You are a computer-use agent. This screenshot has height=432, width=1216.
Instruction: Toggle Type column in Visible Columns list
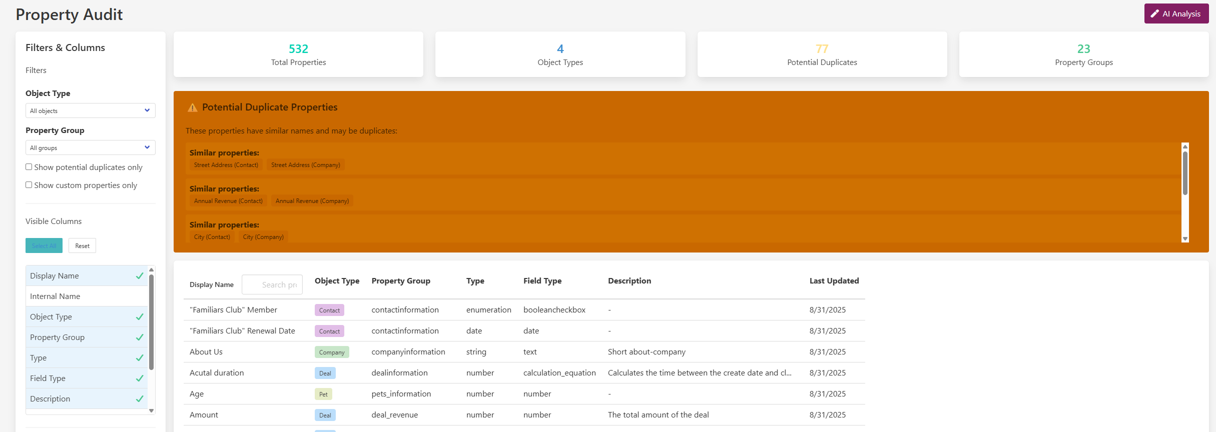[x=87, y=357]
